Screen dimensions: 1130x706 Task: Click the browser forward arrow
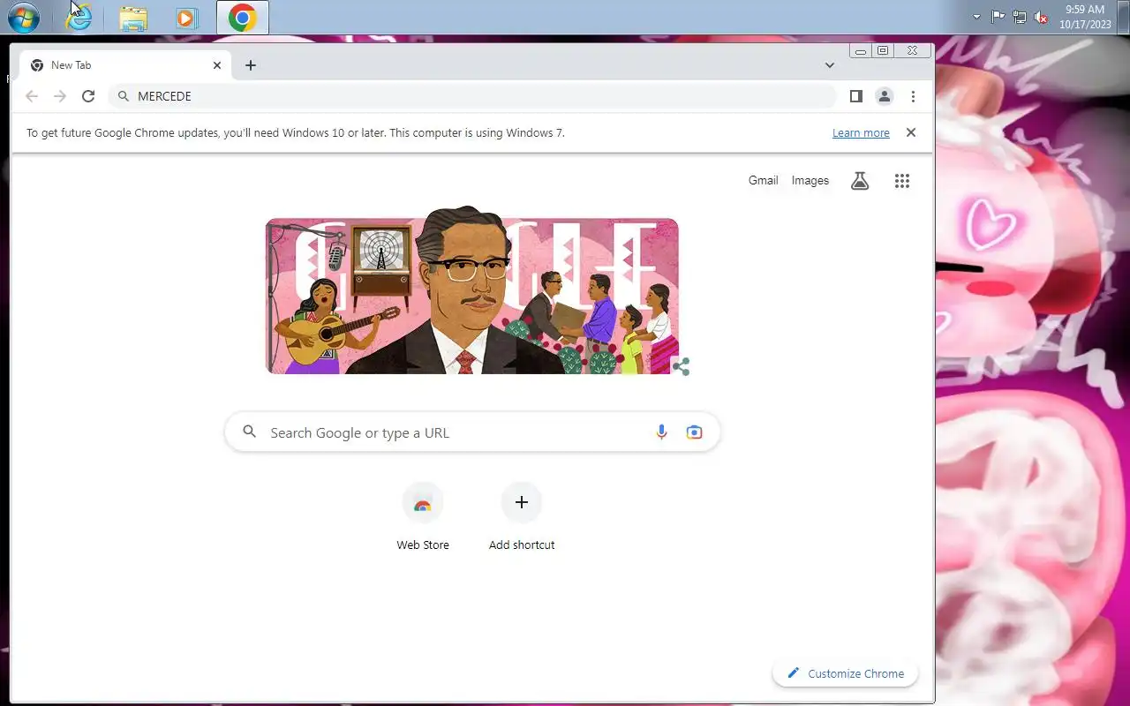60,96
